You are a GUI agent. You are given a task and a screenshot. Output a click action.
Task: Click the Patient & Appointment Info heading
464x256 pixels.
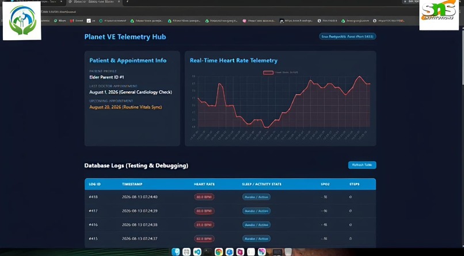(128, 60)
